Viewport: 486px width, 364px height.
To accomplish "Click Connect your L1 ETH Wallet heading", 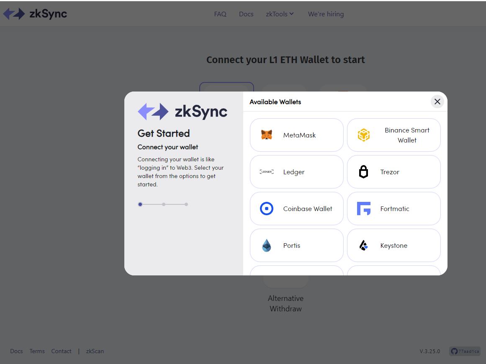I will point(285,60).
